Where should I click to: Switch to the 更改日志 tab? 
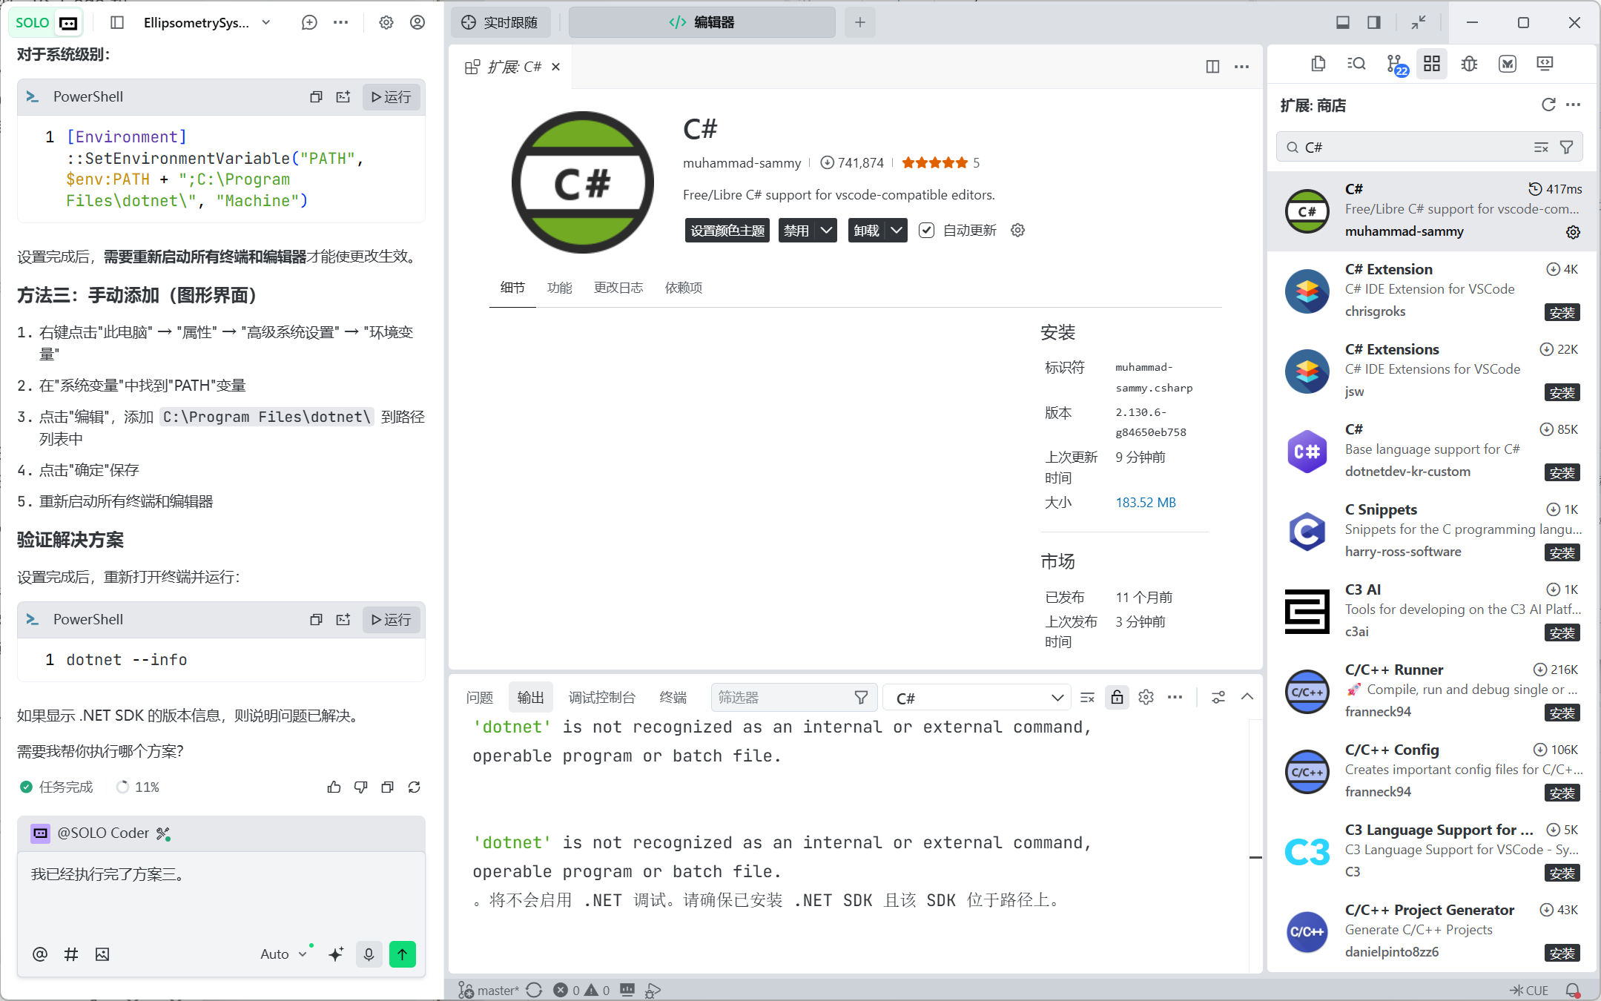(x=618, y=288)
